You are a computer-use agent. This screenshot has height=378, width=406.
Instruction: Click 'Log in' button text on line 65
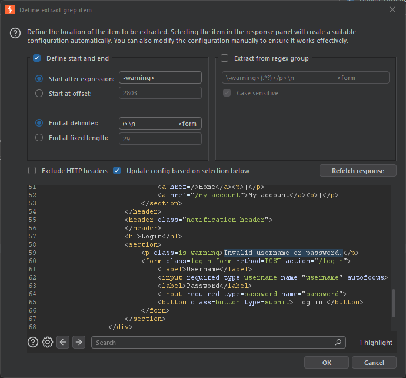click(x=310, y=302)
